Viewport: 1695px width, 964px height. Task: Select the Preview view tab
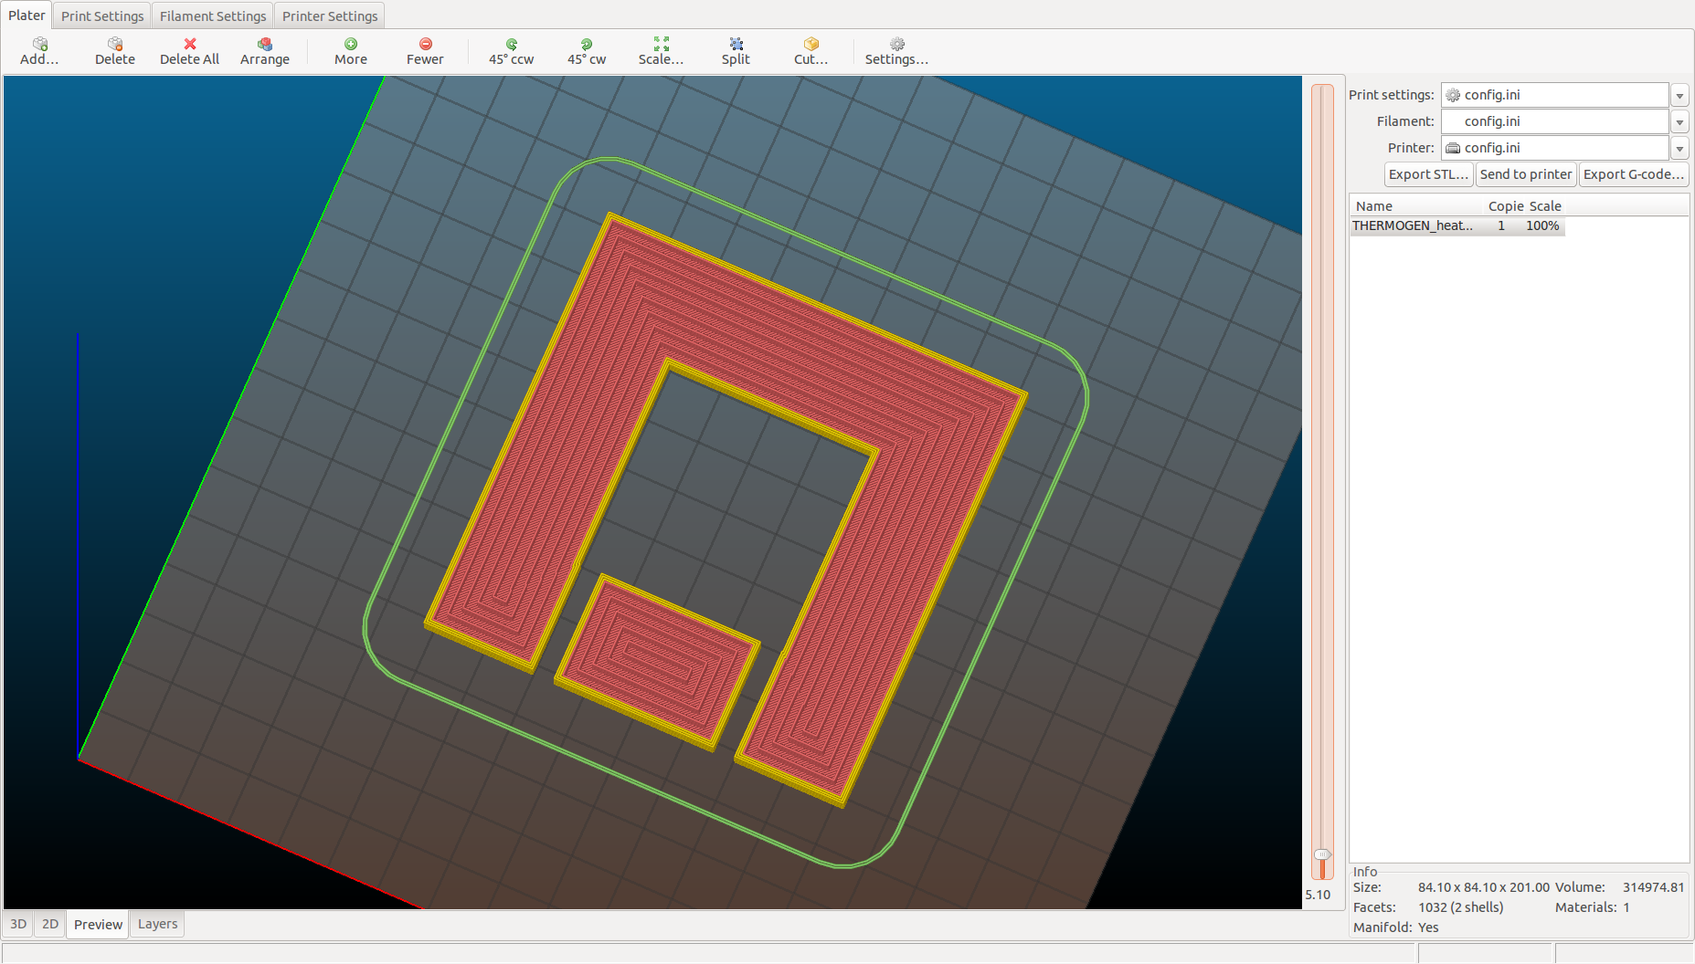tap(98, 924)
